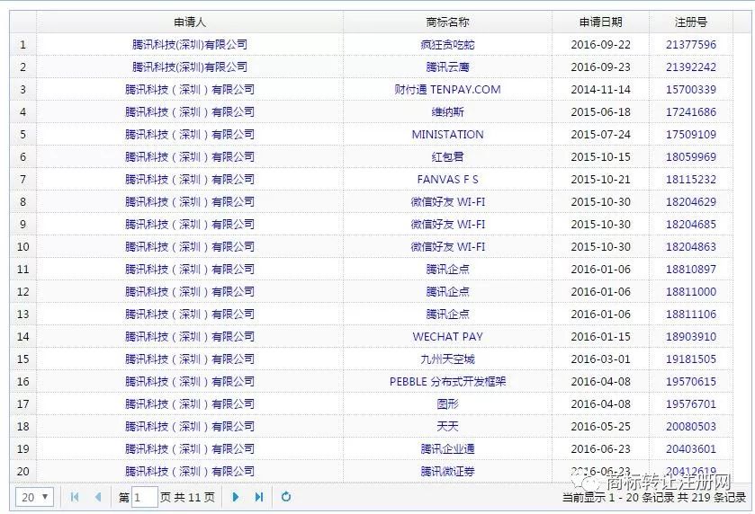
Task: Open trademark FANVAS F S
Action: point(447,180)
